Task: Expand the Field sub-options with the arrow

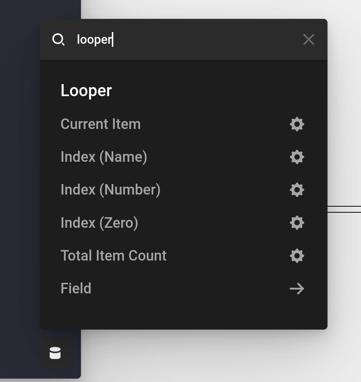Action: coord(297,288)
